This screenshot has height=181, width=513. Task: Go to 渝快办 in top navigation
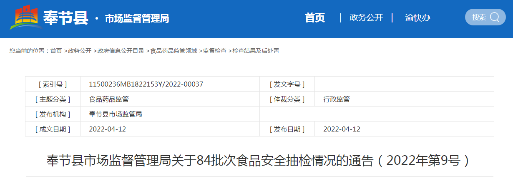pyautogui.click(x=417, y=17)
